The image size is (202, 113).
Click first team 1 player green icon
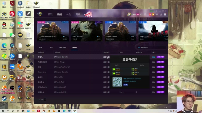114,69
